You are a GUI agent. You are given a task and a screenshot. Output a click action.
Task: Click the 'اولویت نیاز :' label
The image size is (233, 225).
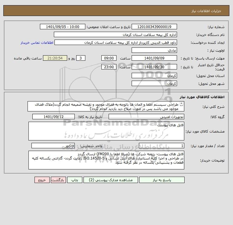216,50
